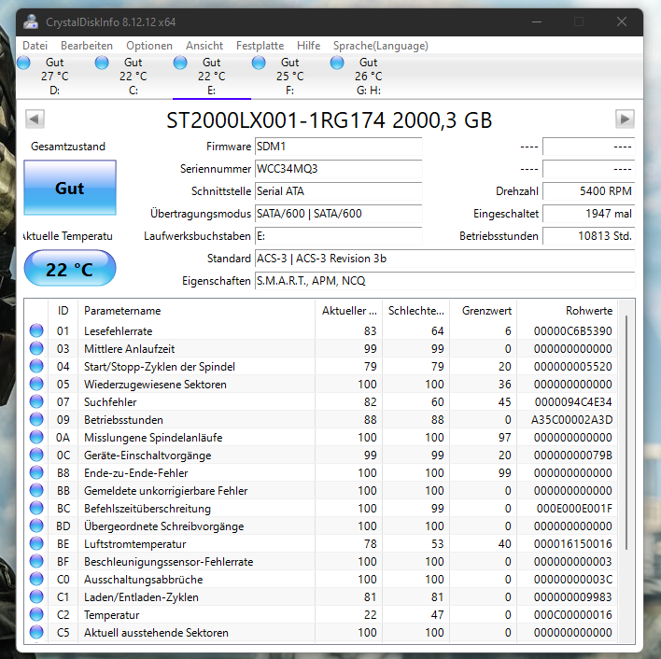Click the Grenzwert column header
The width and height of the screenshot is (661, 659).
[x=483, y=311]
